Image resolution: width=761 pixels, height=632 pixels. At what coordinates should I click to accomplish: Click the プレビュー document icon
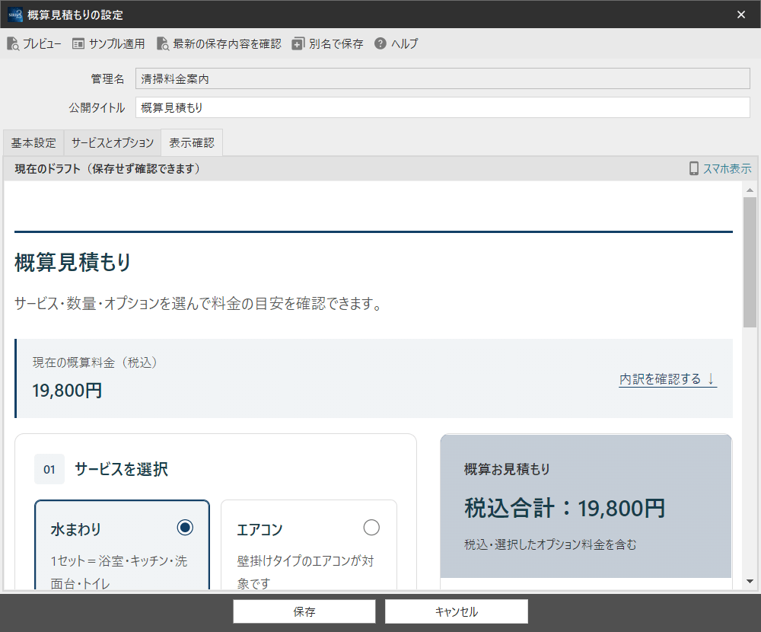click(13, 43)
